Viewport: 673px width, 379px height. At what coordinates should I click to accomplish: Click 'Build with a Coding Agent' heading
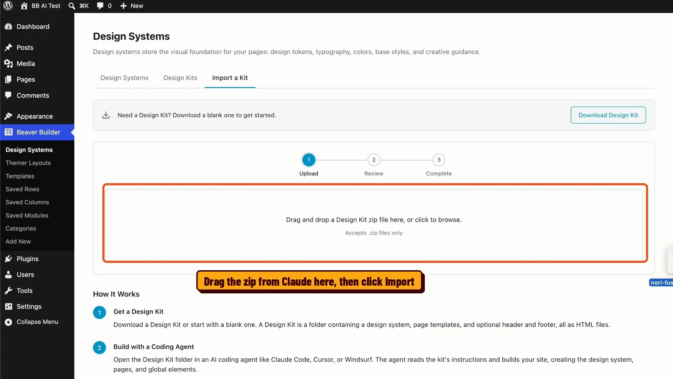click(x=154, y=347)
